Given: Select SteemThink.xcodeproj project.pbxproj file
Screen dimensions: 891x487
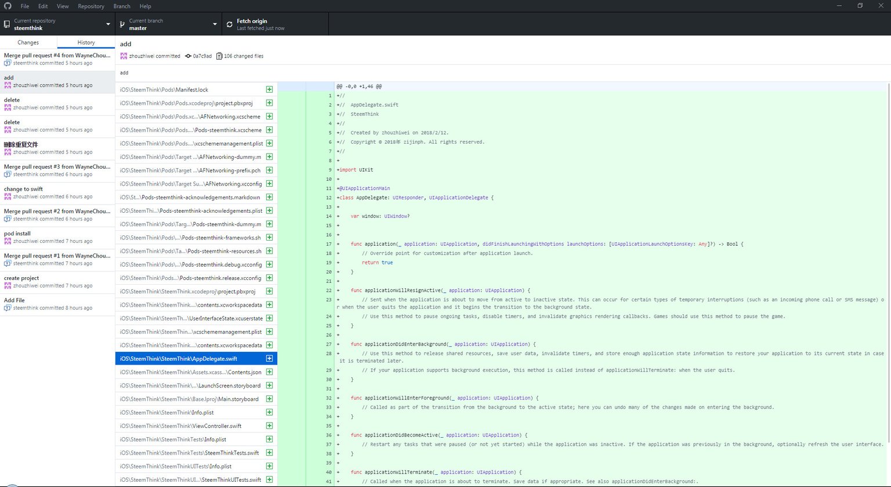Looking at the screenshot, I should (x=196, y=291).
